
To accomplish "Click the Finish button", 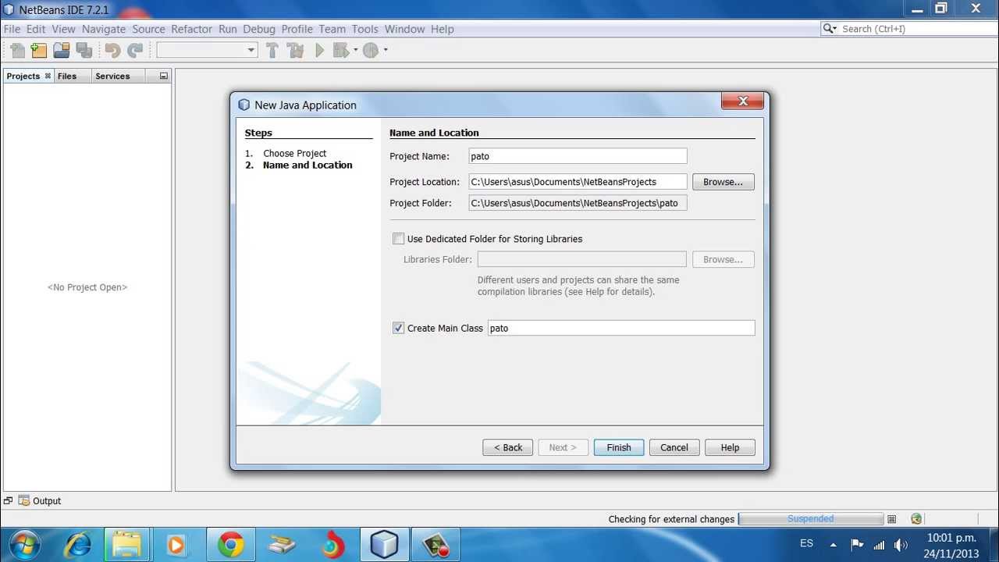I will point(619,447).
